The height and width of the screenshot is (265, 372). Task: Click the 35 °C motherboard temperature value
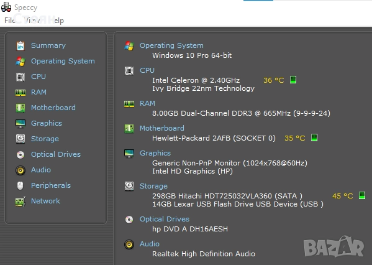point(294,138)
